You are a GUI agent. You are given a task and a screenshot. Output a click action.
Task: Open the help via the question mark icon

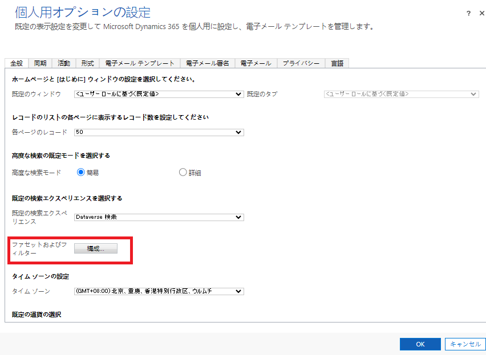pyautogui.click(x=468, y=13)
